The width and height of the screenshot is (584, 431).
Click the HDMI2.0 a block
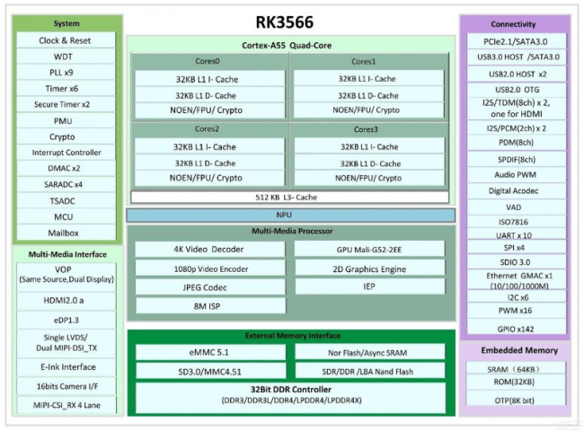[x=66, y=301]
